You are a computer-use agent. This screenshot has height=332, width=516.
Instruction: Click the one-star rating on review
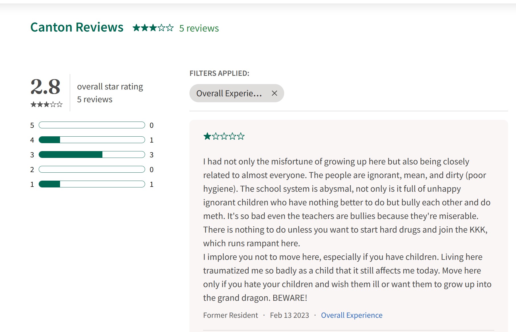[224, 136]
